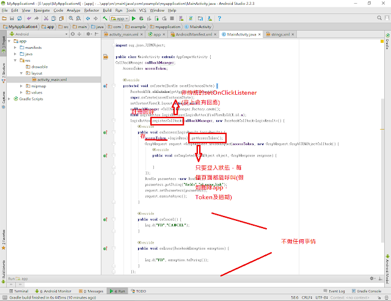Open the Event Log button
Screen dimensions: 391x301
click(x=334, y=291)
